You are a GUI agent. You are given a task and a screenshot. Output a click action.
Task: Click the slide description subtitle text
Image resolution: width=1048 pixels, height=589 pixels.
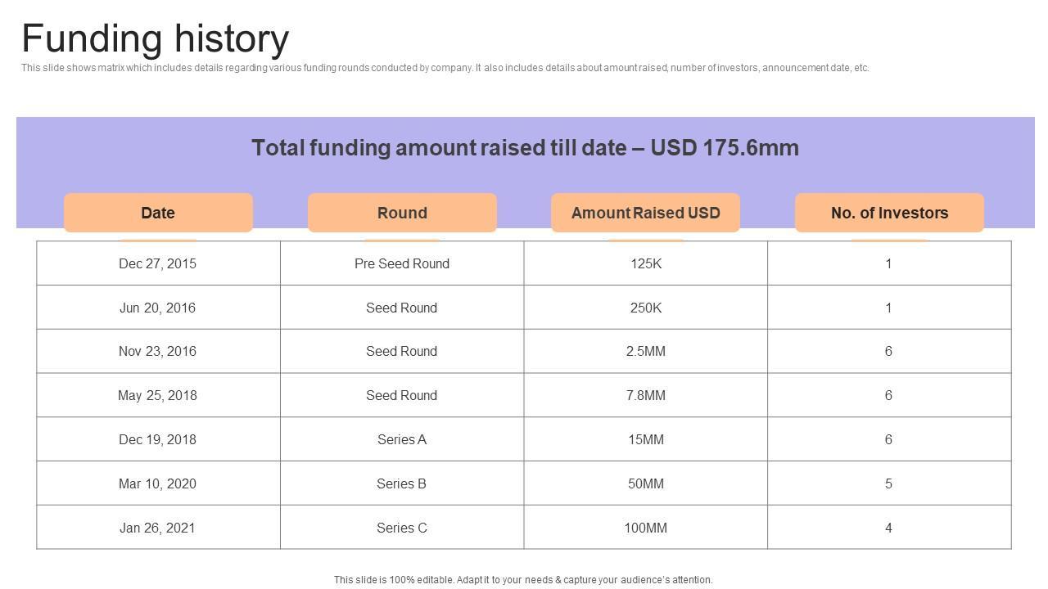445,68
